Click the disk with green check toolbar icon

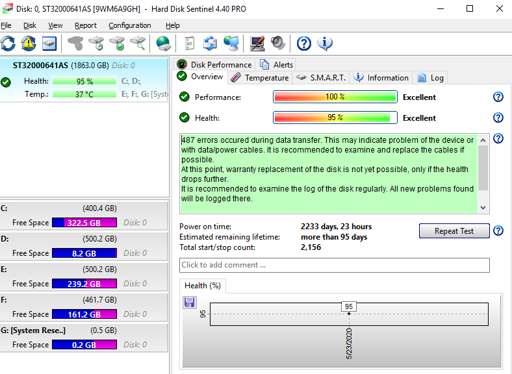[117, 44]
